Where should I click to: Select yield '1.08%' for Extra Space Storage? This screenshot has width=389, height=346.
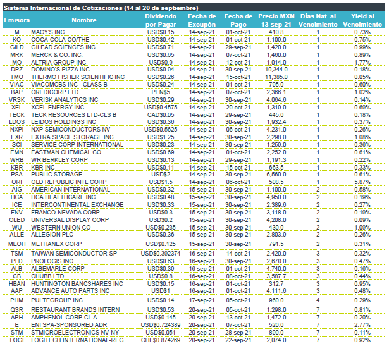(x=362, y=137)
